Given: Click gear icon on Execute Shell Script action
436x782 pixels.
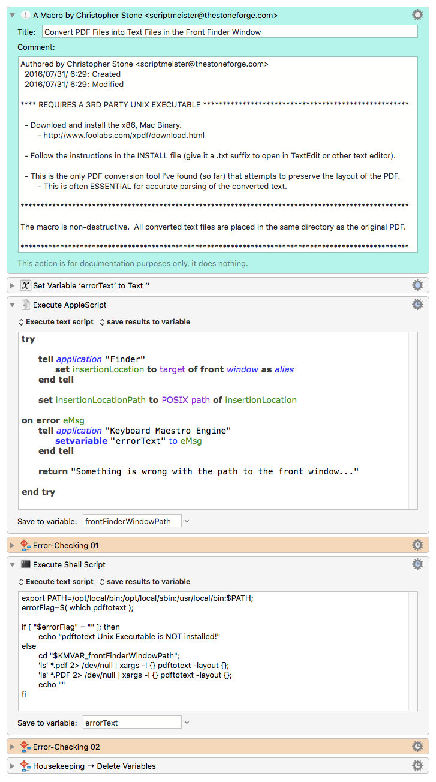Looking at the screenshot, I should (x=417, y=564).
